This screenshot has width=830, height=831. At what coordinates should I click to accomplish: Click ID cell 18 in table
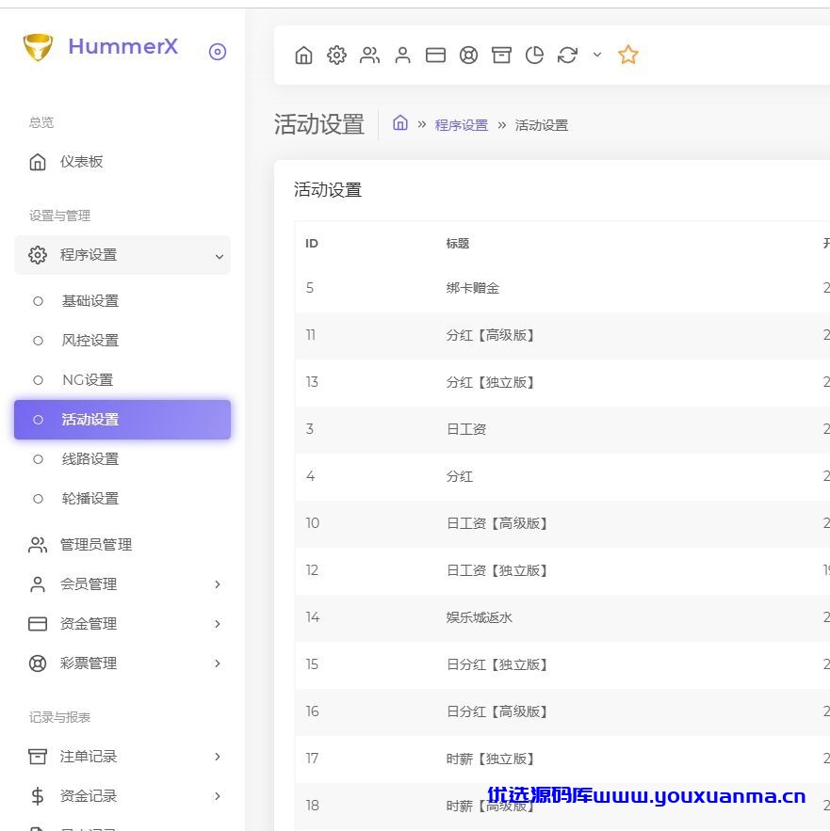click(312, 806)
